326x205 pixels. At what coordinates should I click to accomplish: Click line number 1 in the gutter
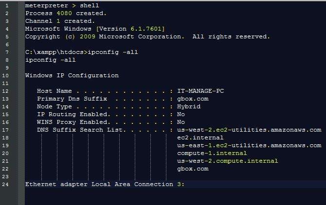pos(7,6)
